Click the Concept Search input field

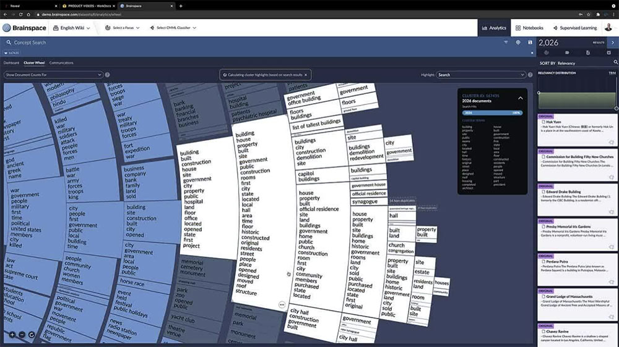tap(248, 43)
